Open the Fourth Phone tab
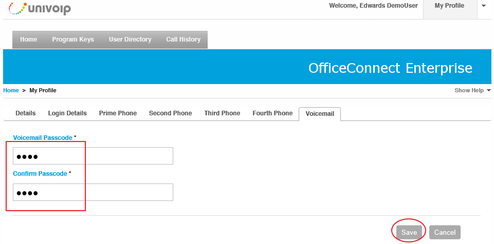Screen dimensions: 494x244 click(x=272, y=113)
